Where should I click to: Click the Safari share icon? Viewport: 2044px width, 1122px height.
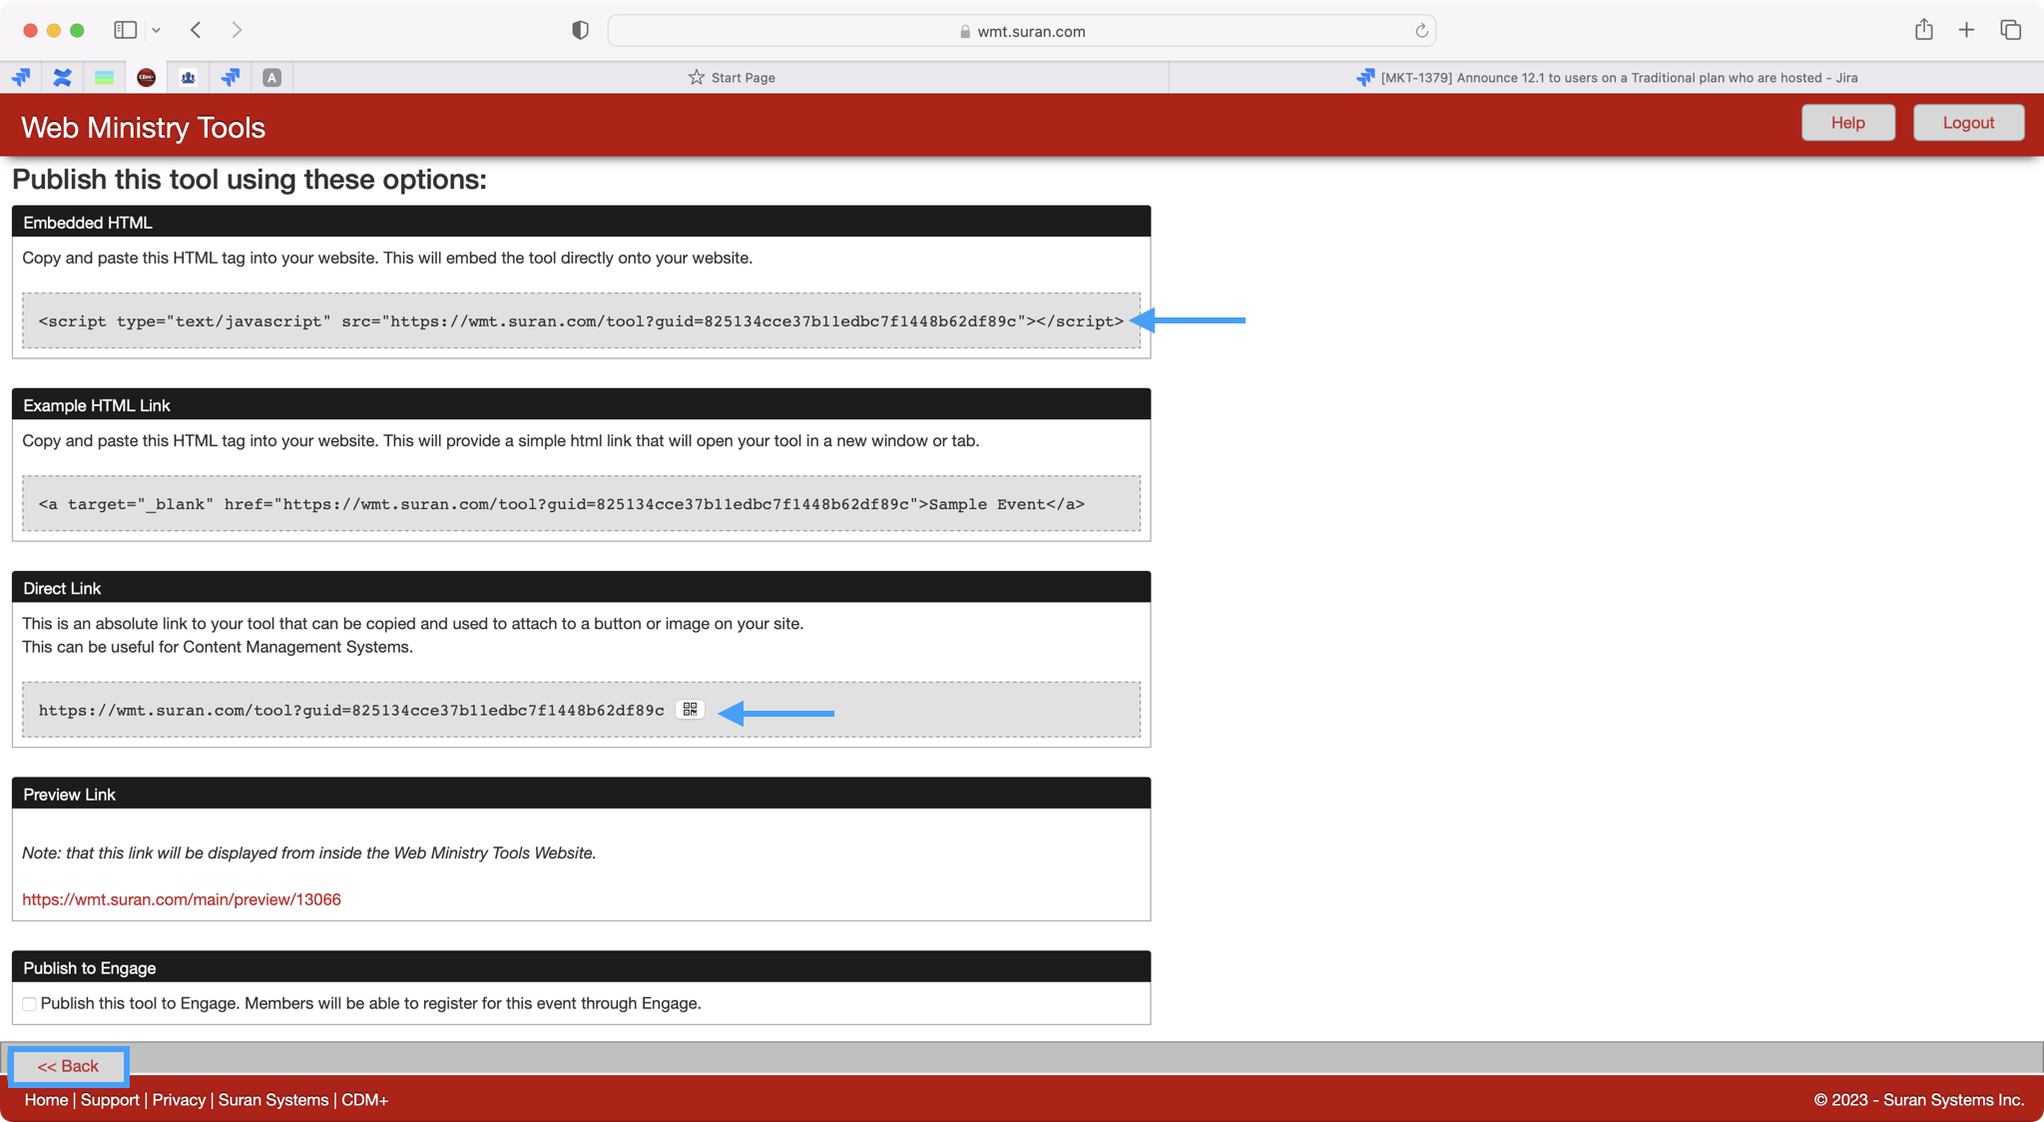point(1923,31)
